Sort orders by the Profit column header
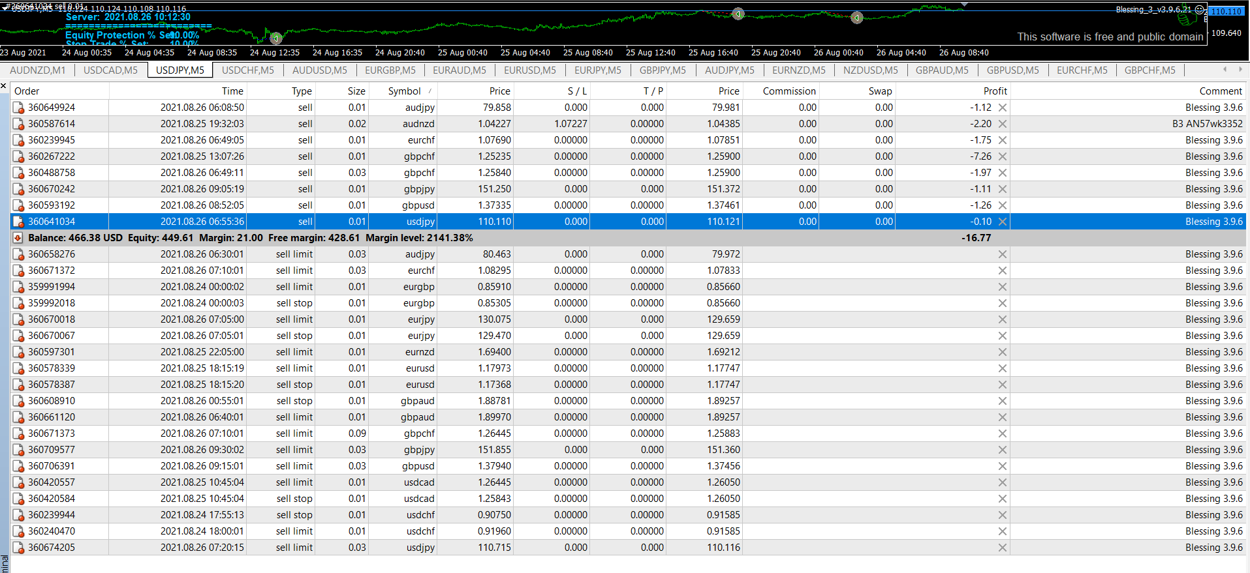Viewport: 1250px width, 573px height. pos(952,91)
